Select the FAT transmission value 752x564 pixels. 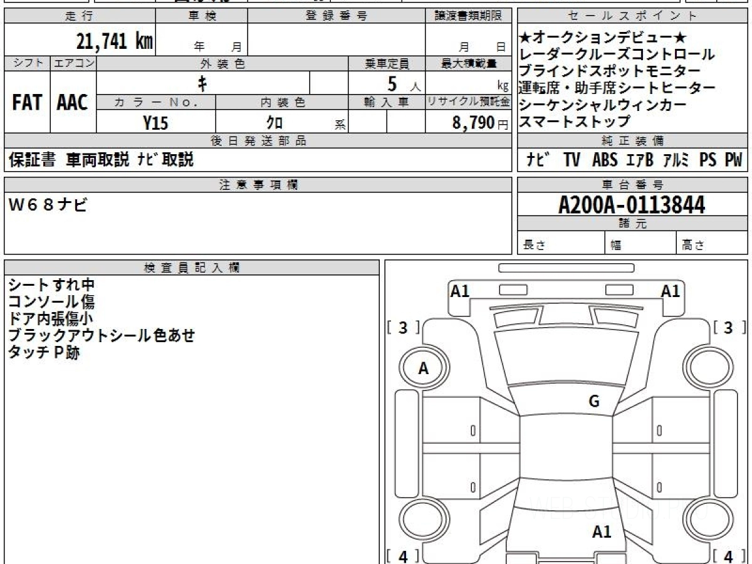coord(27,102)
